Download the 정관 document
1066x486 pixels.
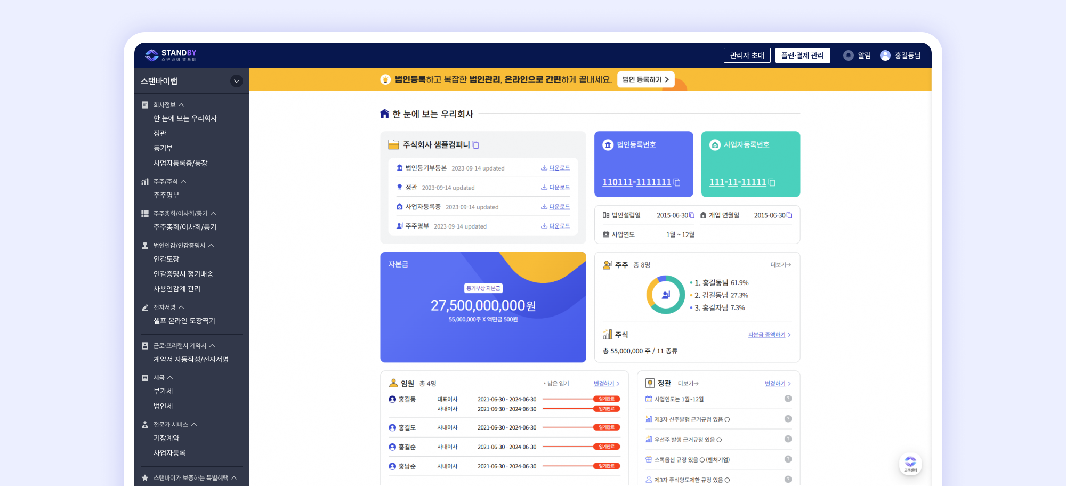[x=555, y=187]
